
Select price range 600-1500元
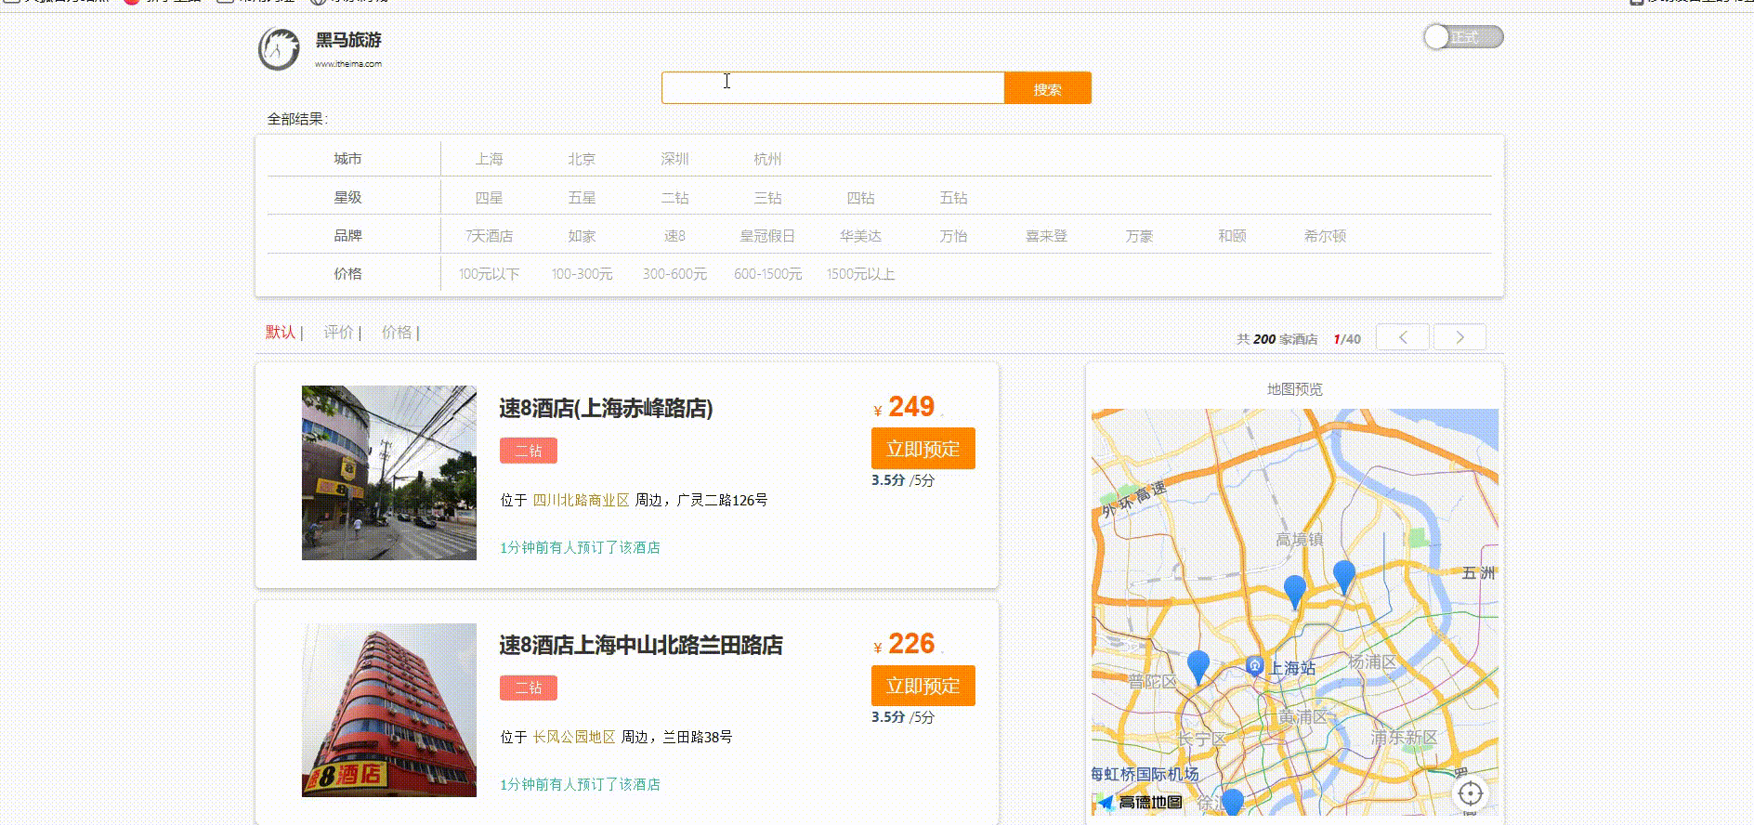(768, 274)
